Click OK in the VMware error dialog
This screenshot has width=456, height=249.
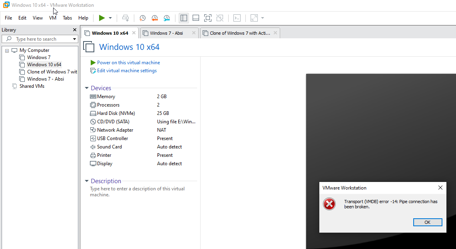[428, 222]
